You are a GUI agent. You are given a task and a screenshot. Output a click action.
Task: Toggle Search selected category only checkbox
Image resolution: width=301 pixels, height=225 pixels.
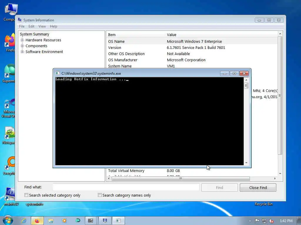pos(26,195)
